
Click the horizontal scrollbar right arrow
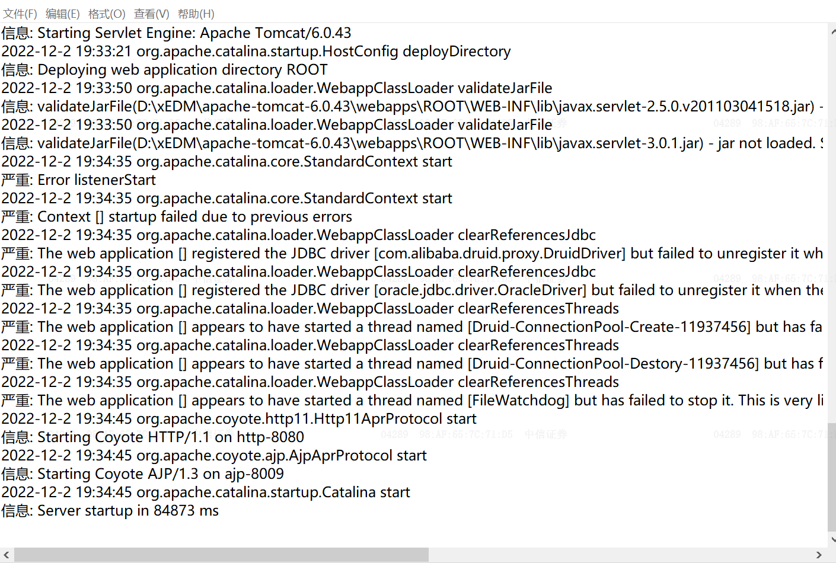pos(819,555)
